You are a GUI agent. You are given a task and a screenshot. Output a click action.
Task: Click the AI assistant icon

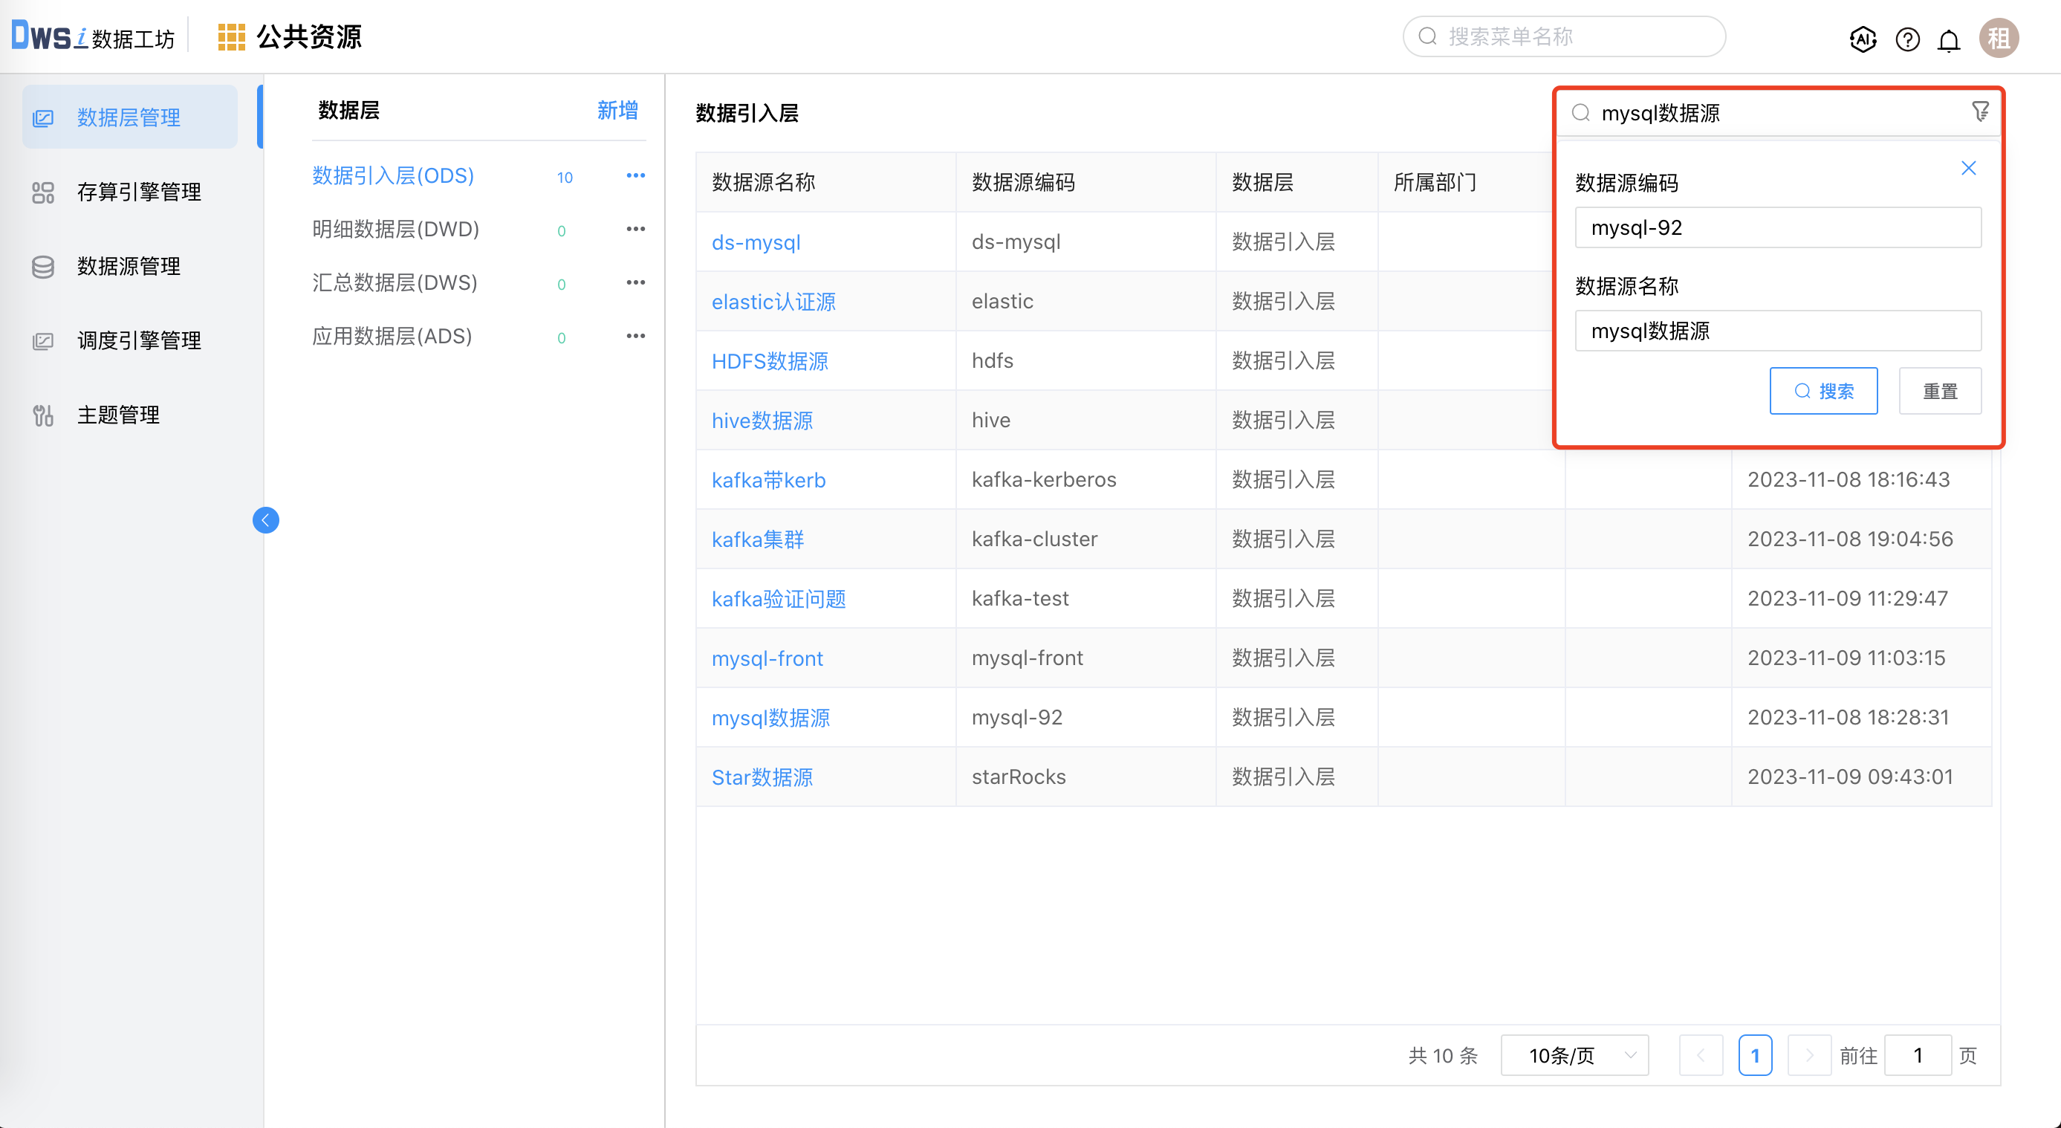point(1863,39)
